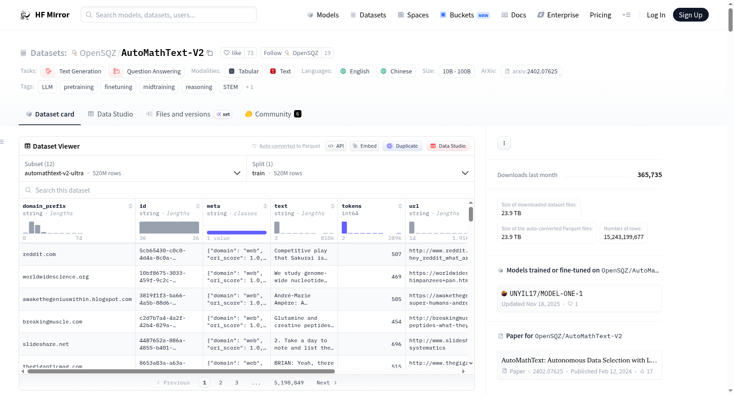Click the Size 10B - 100B tag
The image size is (734, 395).
(x=457, y=71)
